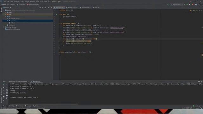The width and height of the screenshot is (203, 114).
Task: Open the File menu
Action: pyautogui.click(x=5, y=2)
